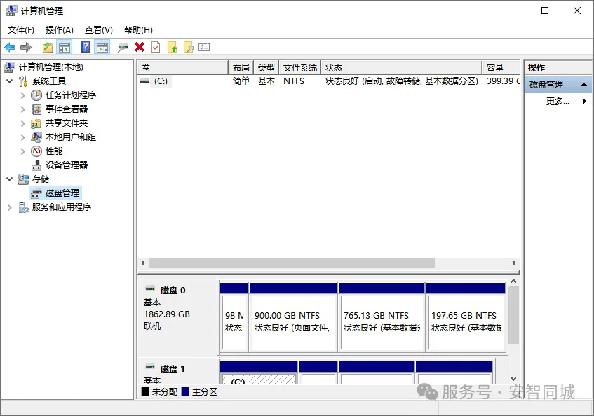The height and width of the screenshot is (416, 594).
Task: Click the Storage (存储) node icon
Action: (x=23, y=179)
